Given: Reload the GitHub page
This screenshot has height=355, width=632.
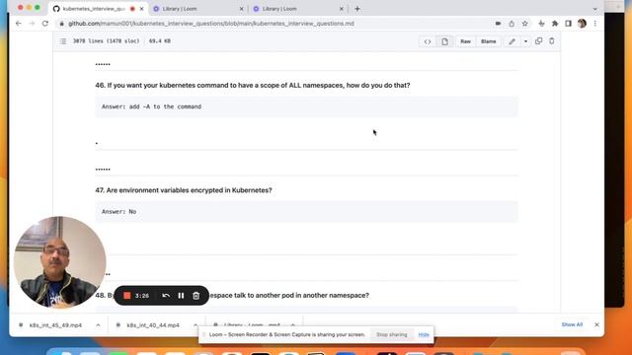Looking at the screenshot, I should pos(45,24).
